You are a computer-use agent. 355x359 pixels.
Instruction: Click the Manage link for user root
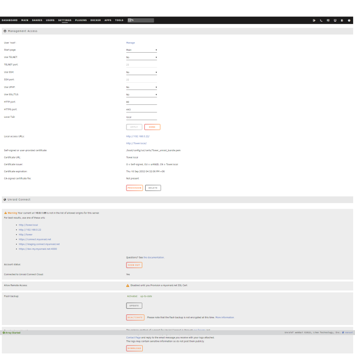130,43
